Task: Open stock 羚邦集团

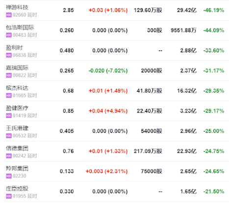Action: tap(17, 169)
